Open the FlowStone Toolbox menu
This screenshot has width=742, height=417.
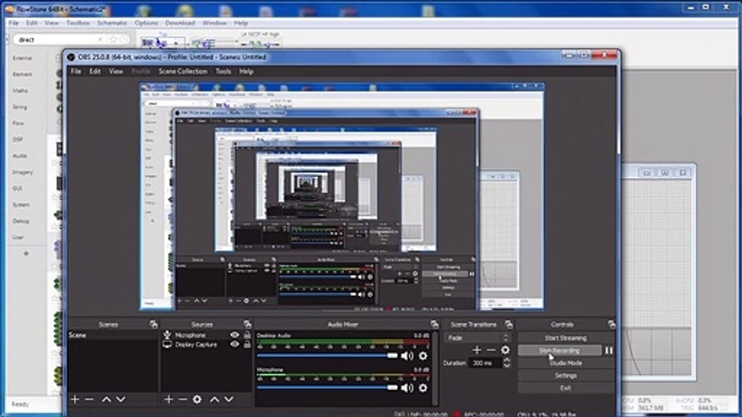(78, 23)
